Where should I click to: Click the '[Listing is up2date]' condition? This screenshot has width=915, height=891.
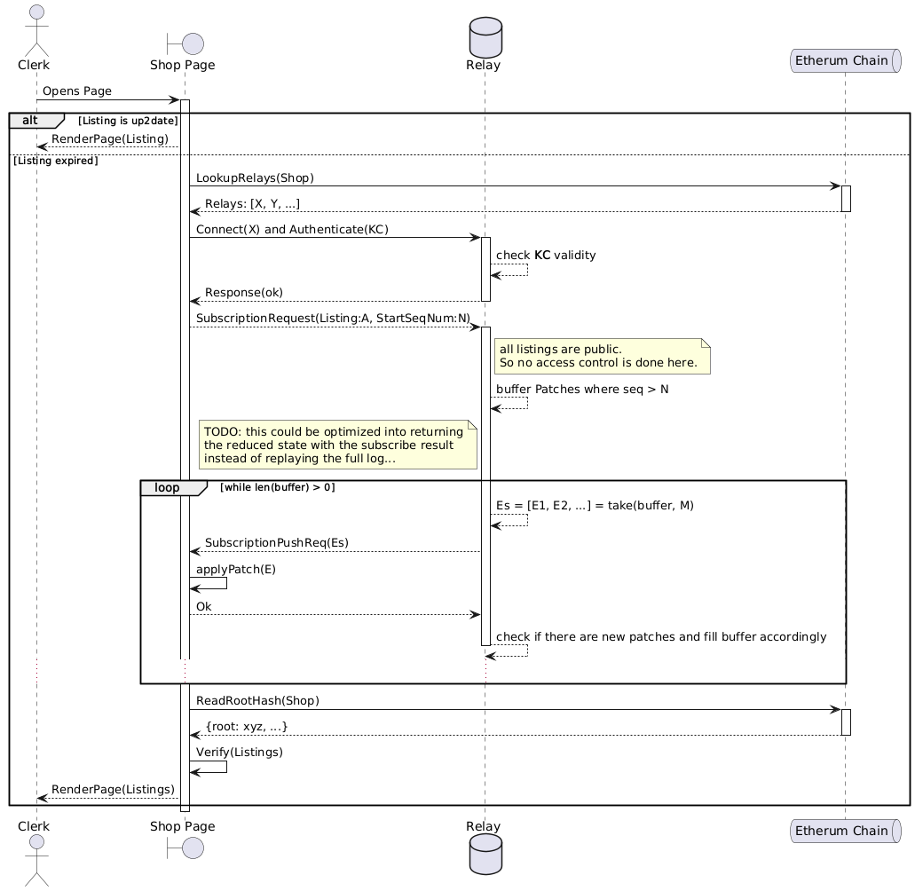(x=128, y=121)
